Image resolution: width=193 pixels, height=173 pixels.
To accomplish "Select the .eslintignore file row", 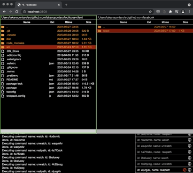I will click(x=48, y=59).
